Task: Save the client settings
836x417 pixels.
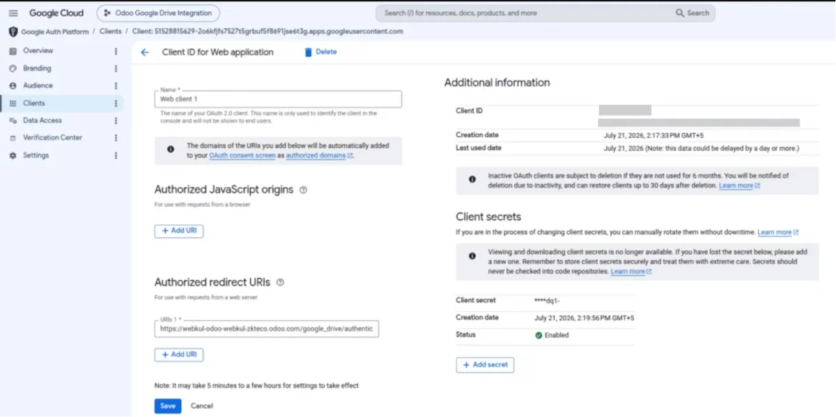Action: coord(168,406)
